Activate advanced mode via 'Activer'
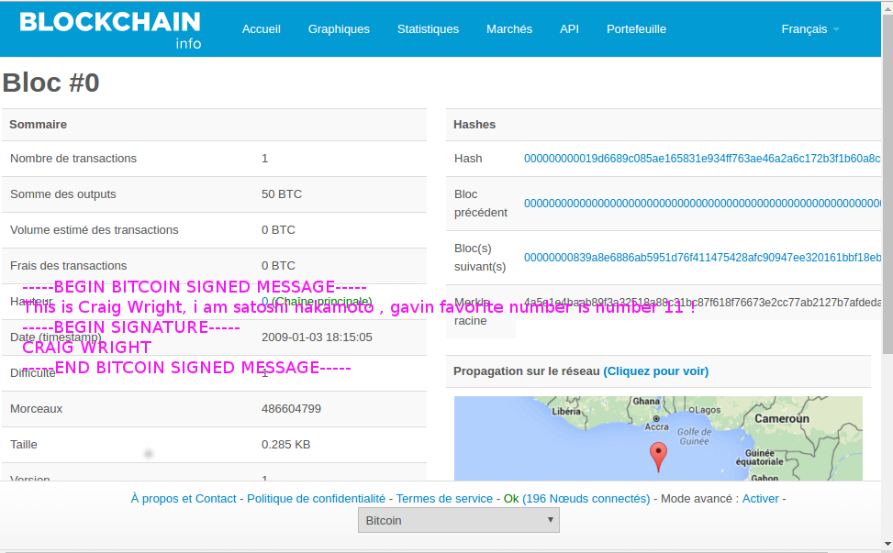The height and width of the screenshot is (553, 893). 760,498
